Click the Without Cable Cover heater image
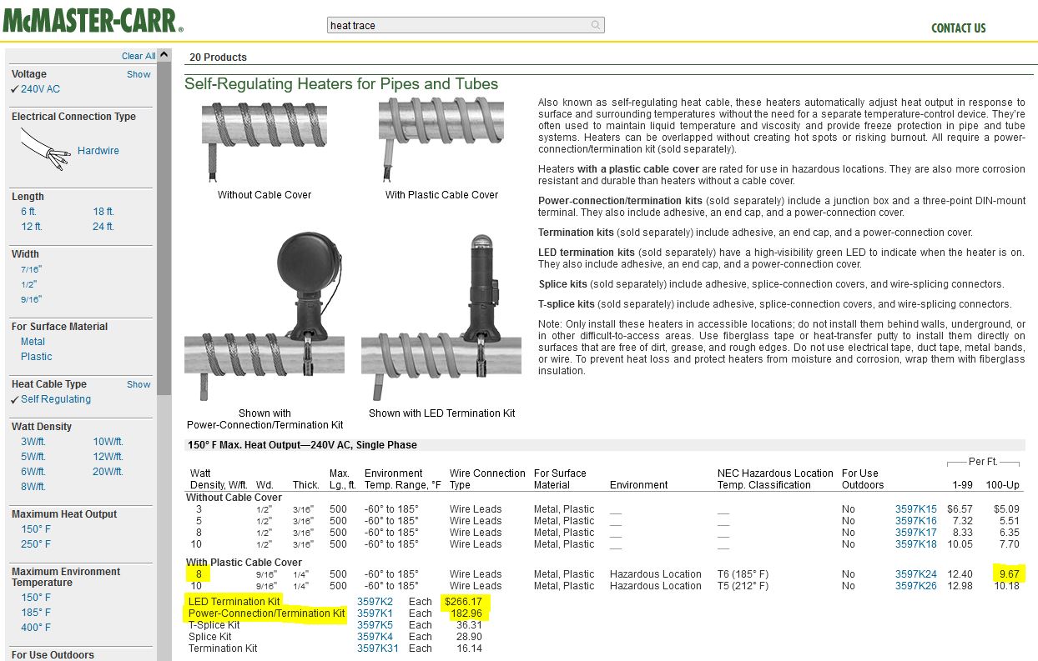Viewport: 1038px width, 661px height. 264,139
